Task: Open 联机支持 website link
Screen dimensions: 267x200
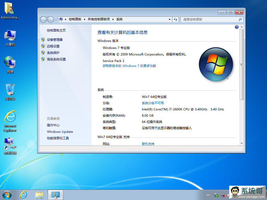Action: point(148,144)
